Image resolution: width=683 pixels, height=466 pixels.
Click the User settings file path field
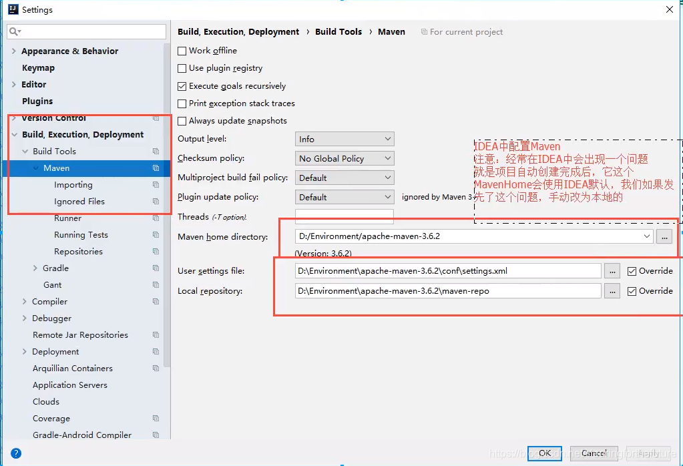[x=448, y=271]
